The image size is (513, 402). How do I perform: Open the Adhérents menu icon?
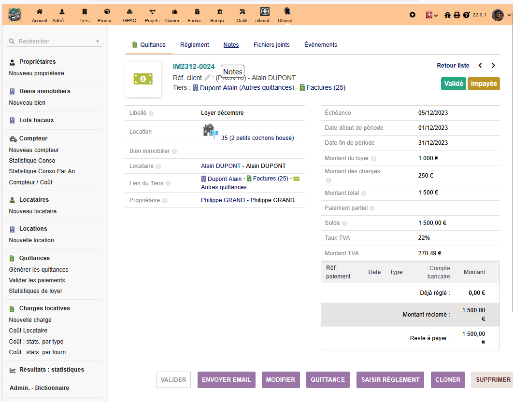tap(61, 15)
